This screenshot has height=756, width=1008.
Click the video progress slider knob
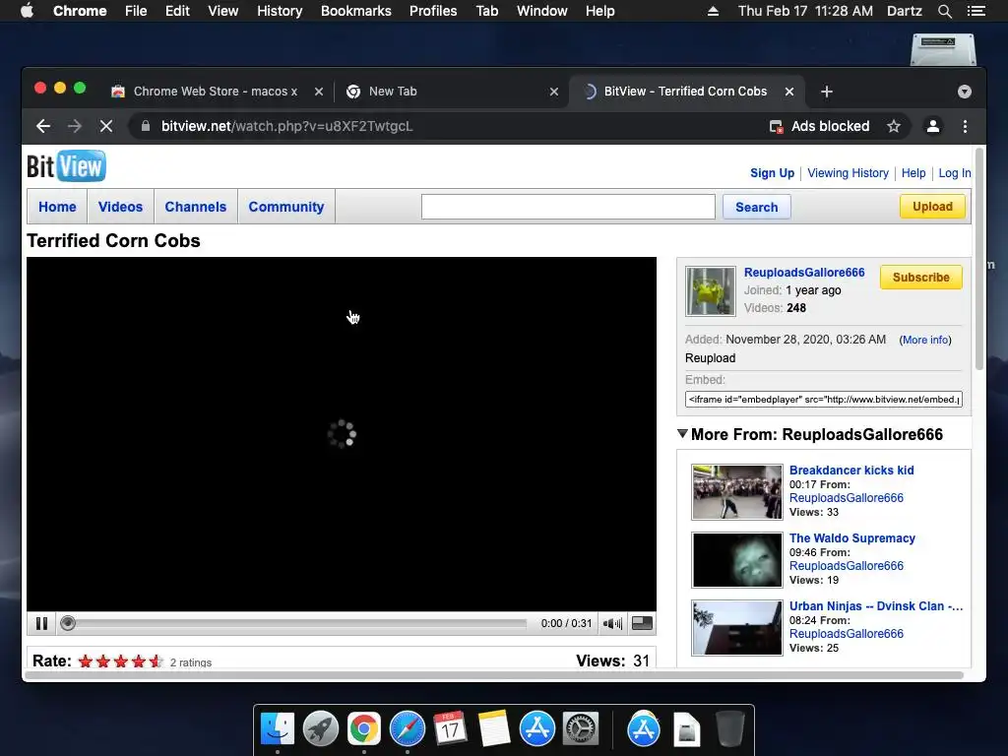click(x=68, y=623)
